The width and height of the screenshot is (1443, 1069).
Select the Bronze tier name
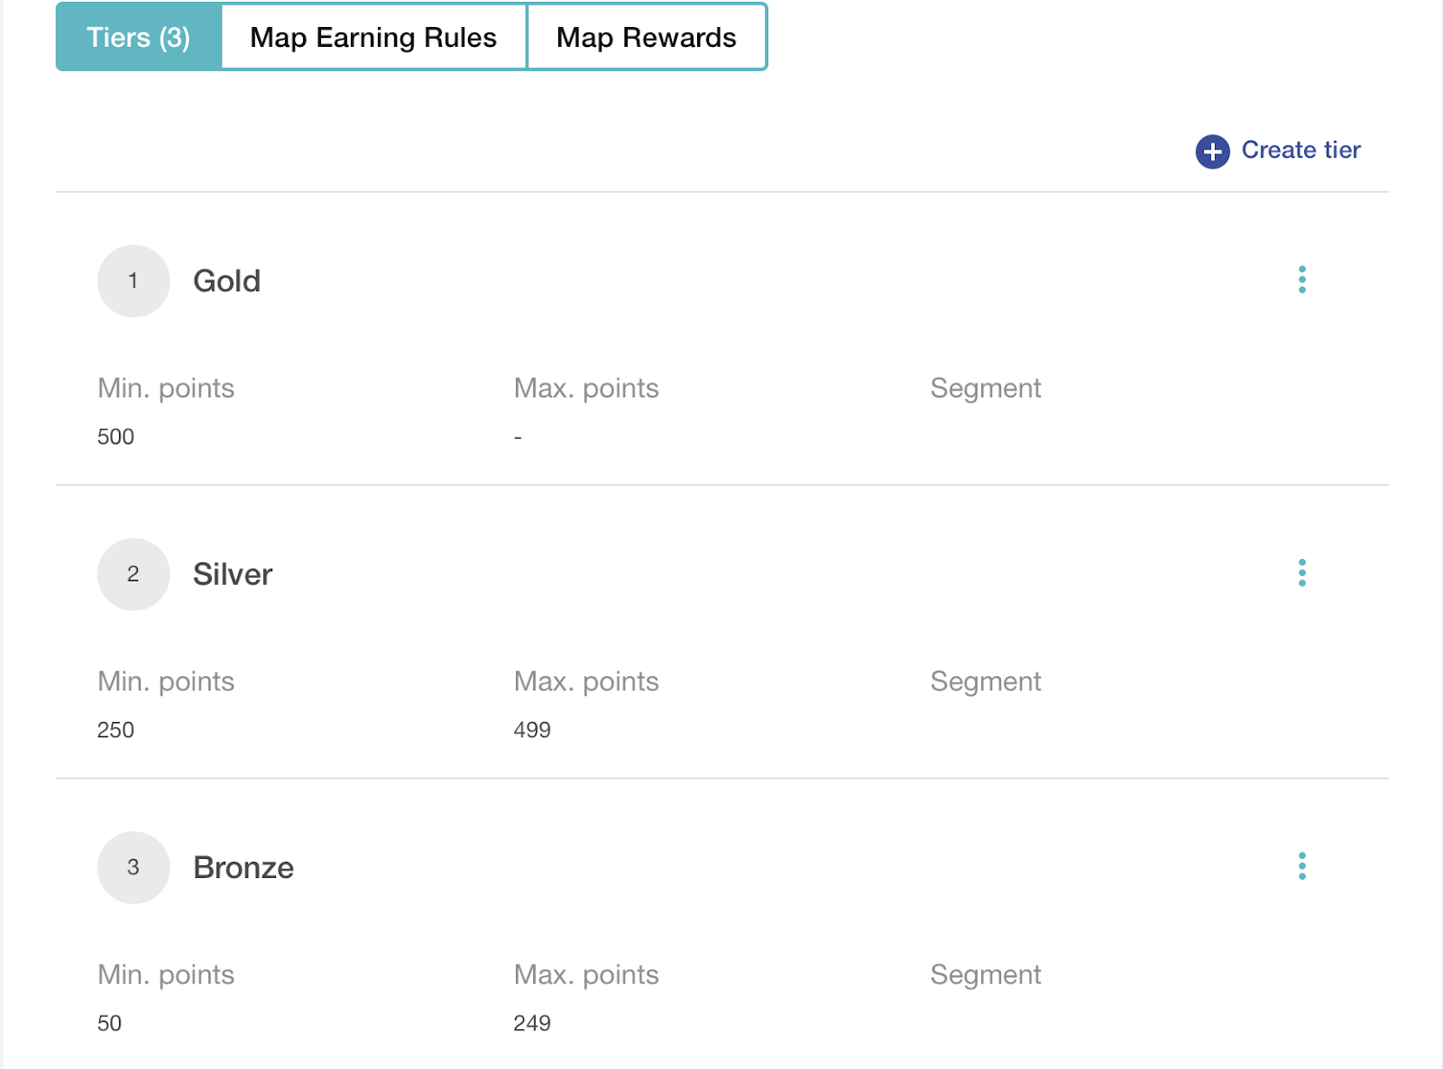click(x=244, y=867)
